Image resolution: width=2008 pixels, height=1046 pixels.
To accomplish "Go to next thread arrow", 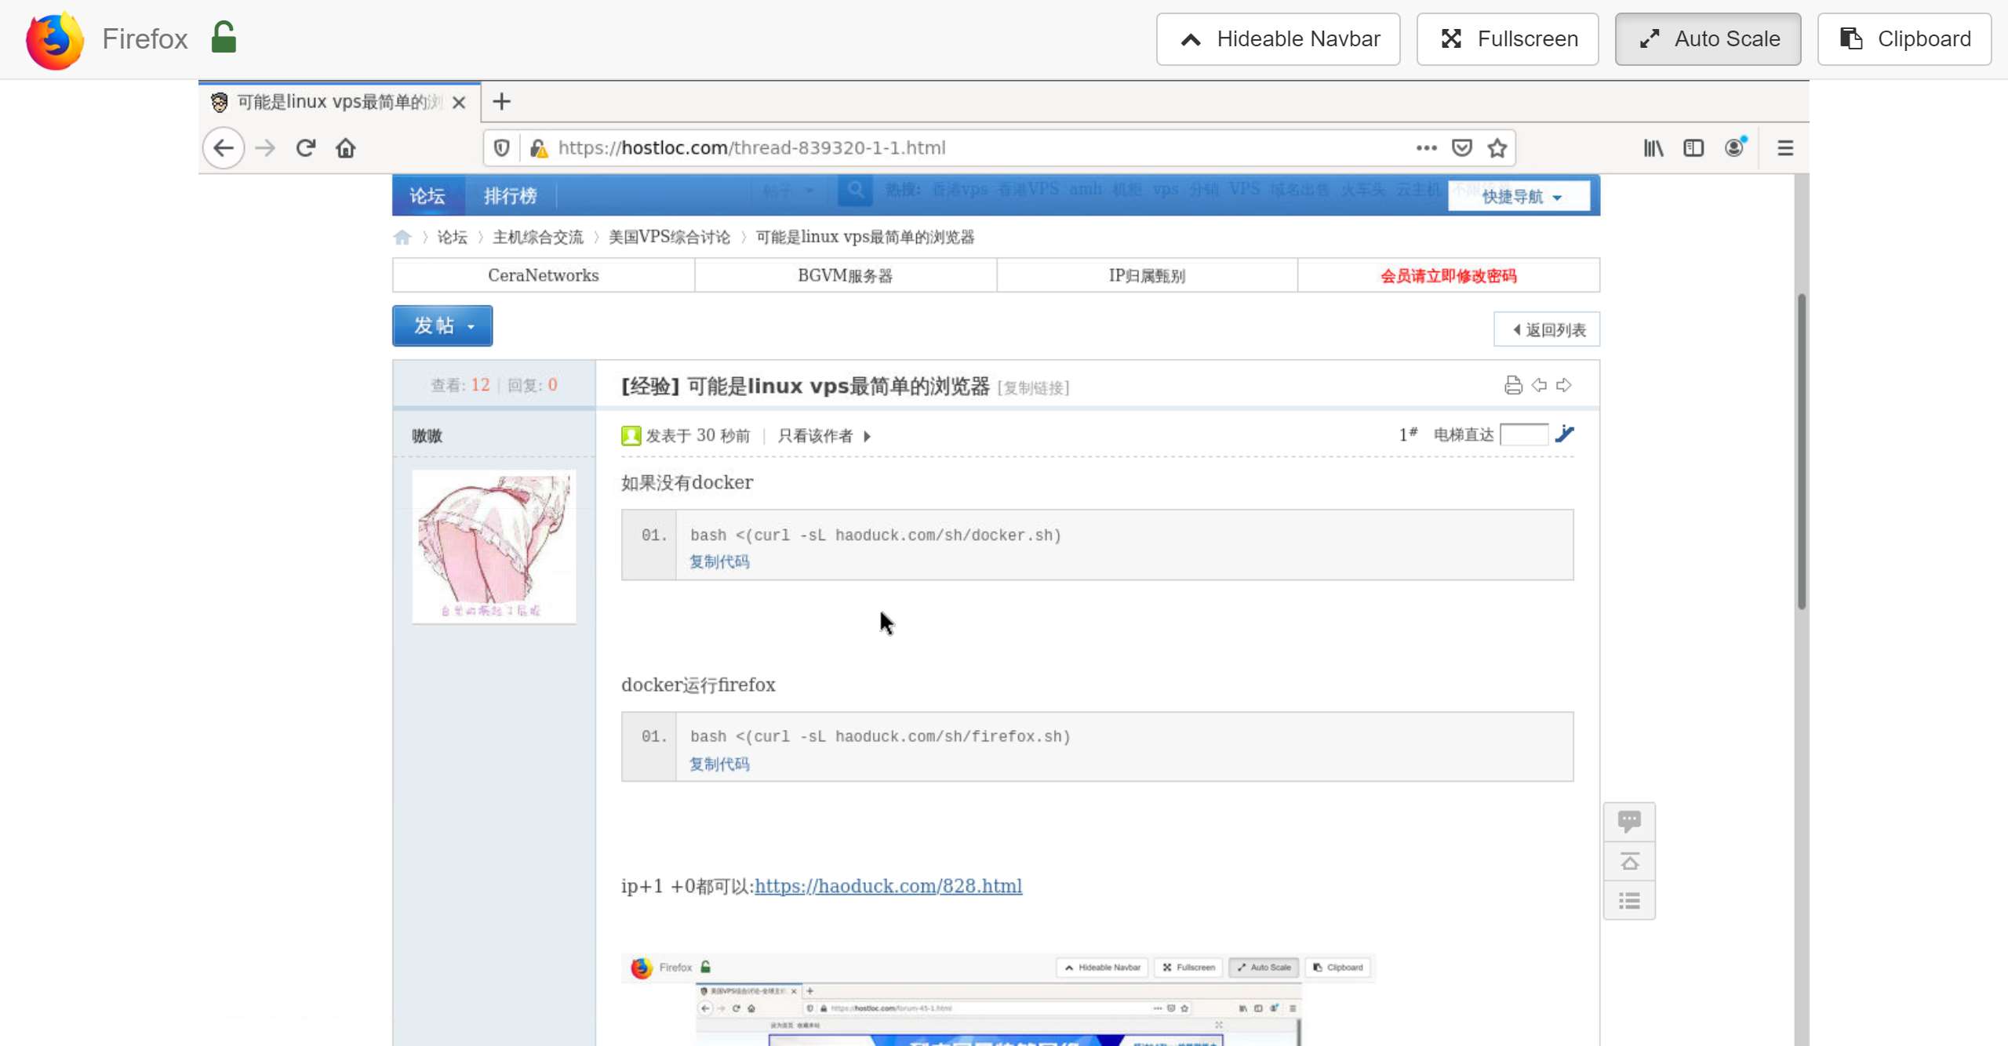I will pos(1564,385).
